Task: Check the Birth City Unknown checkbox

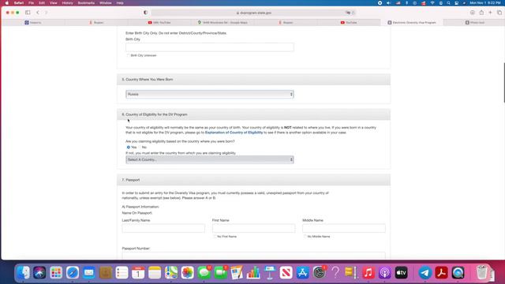Action: [x=128, y=55]
